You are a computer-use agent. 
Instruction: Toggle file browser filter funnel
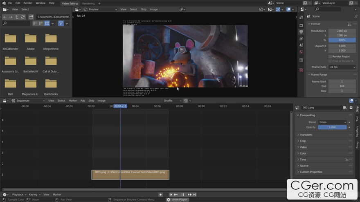pos(61,23)
